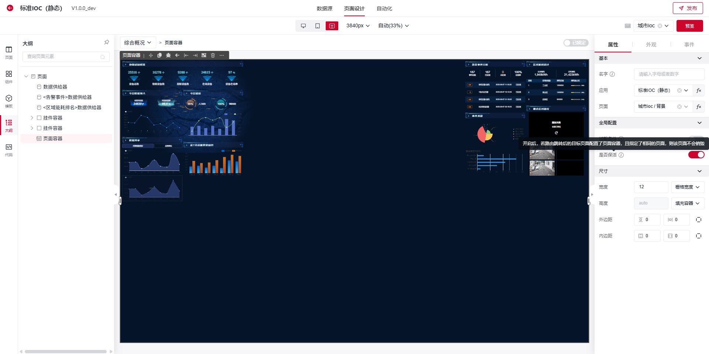
Task: Switch to the 数据源 tab
Action: coord(324,8)
